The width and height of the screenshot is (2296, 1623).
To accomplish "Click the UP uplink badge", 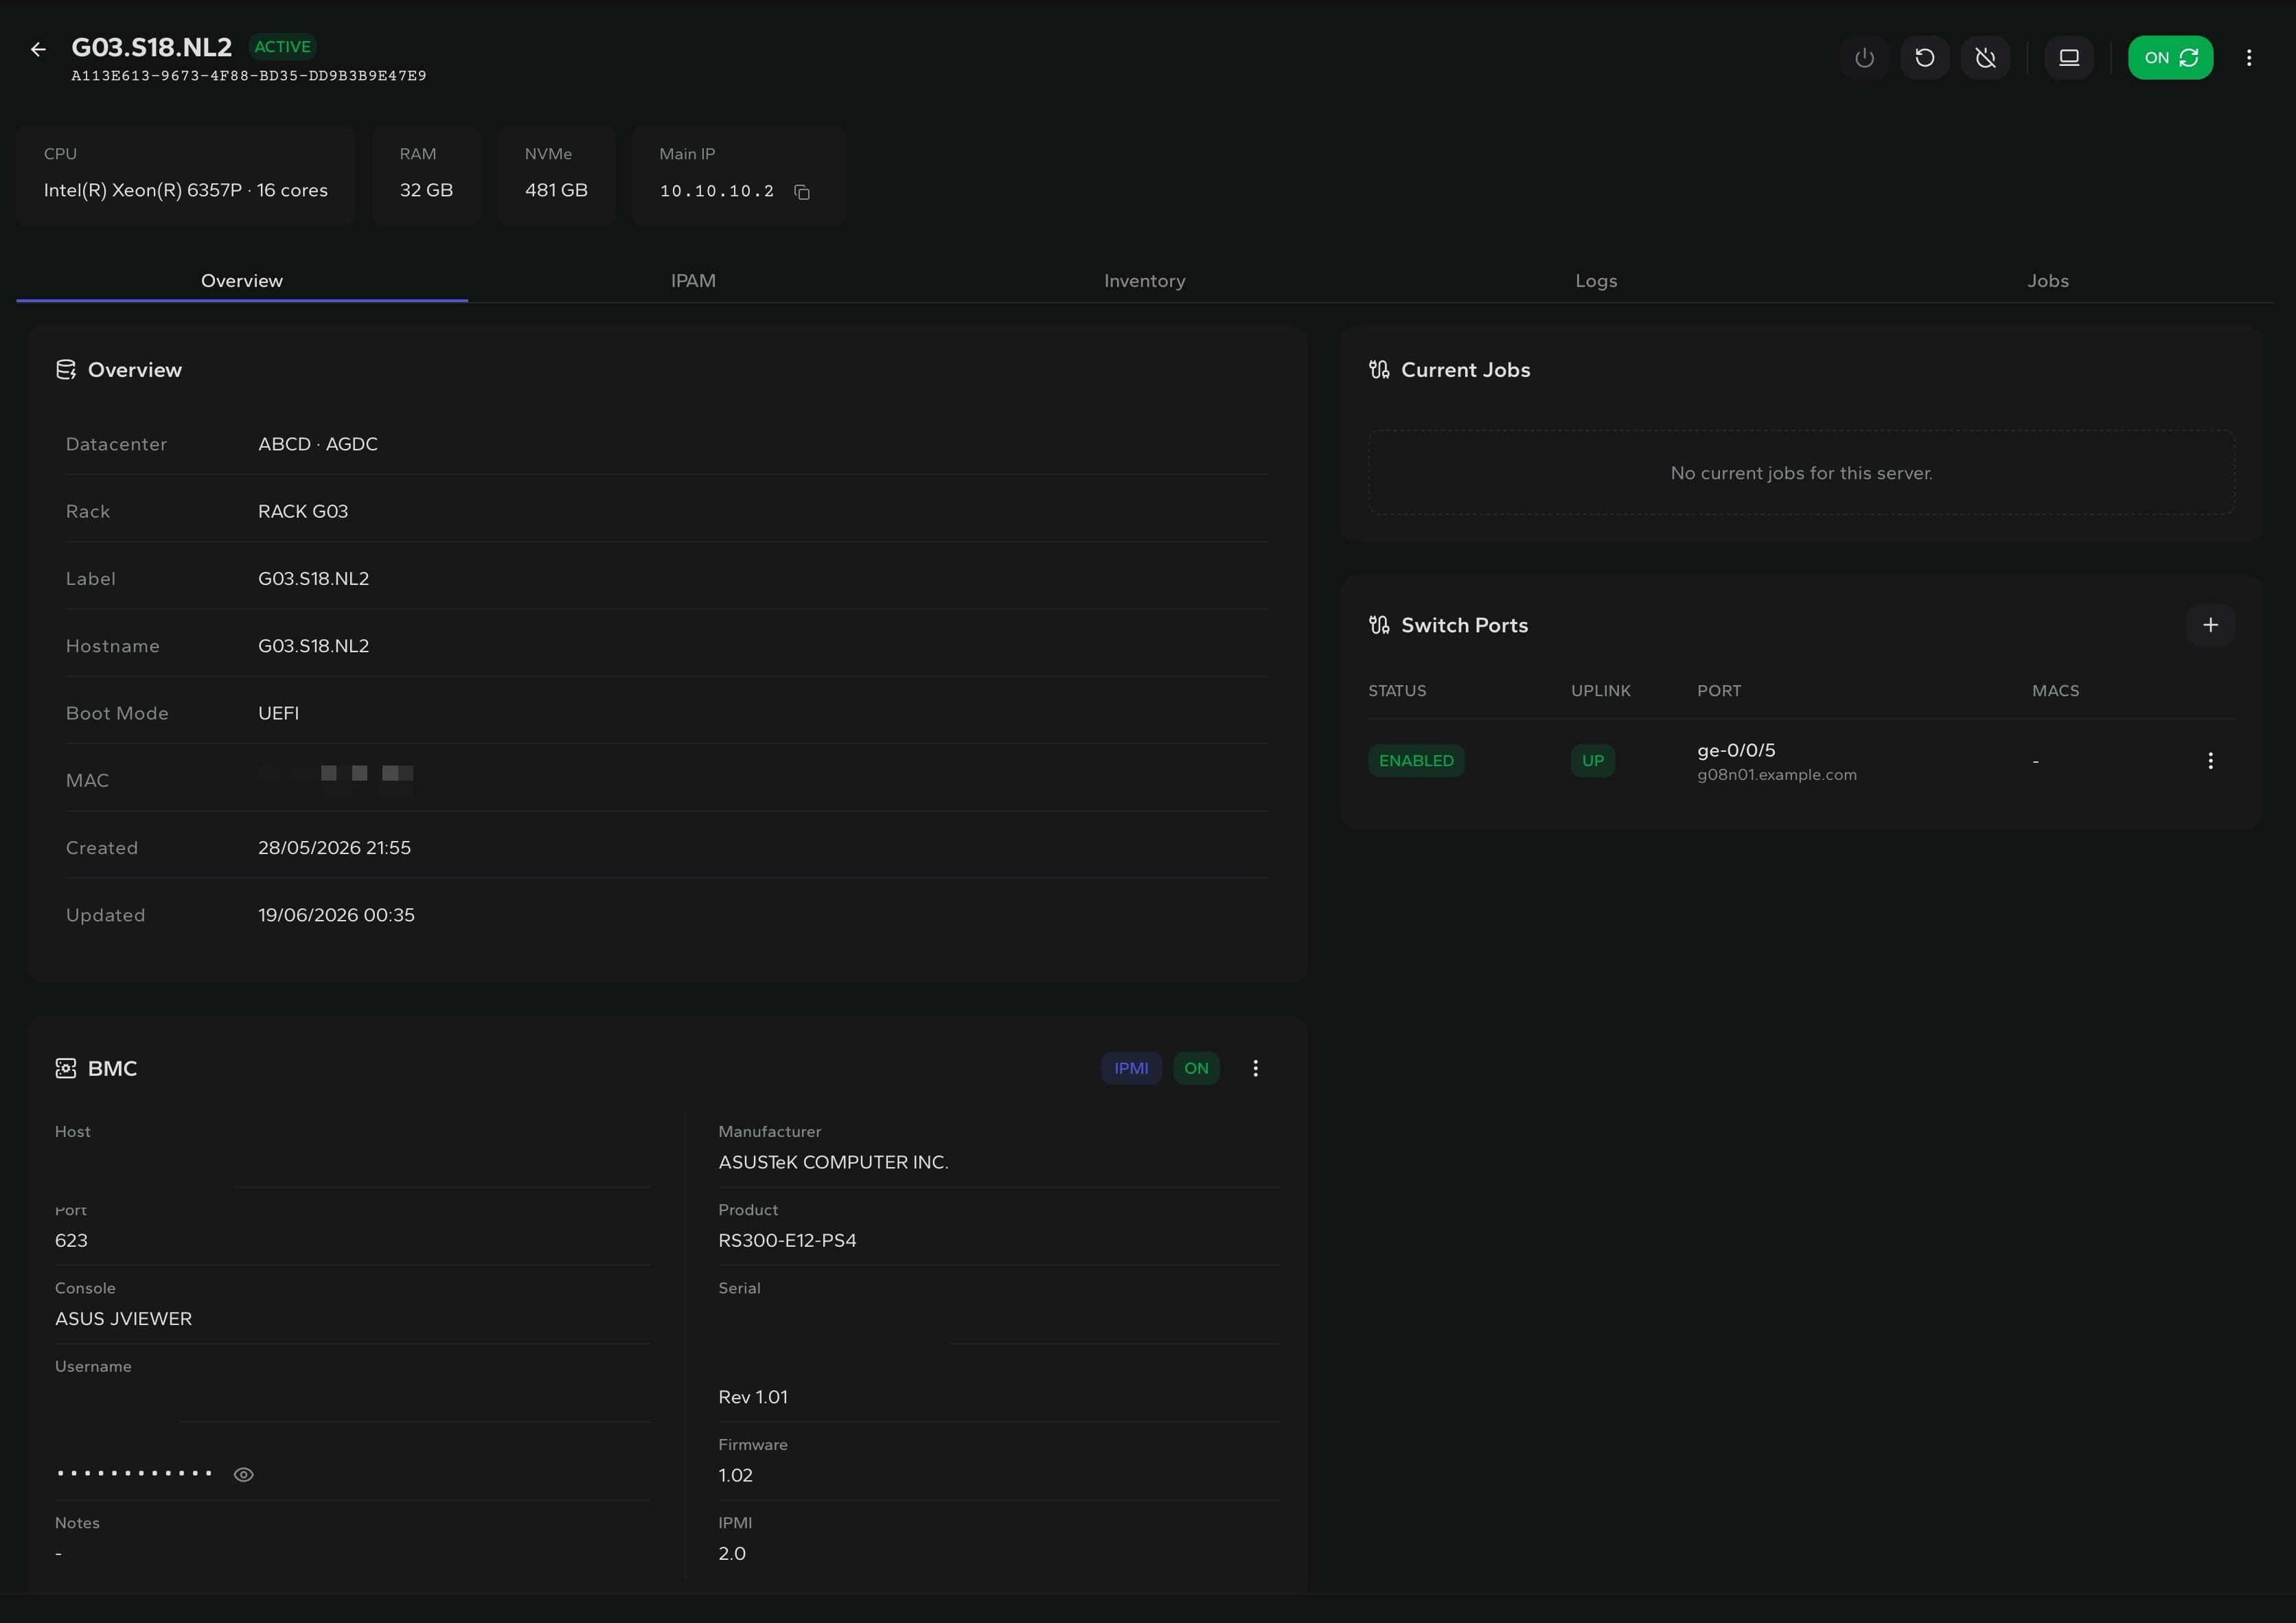I will click(x=1592, y=760).
